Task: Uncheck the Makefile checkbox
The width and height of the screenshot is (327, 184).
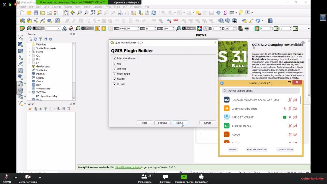Action: [115, 79]
